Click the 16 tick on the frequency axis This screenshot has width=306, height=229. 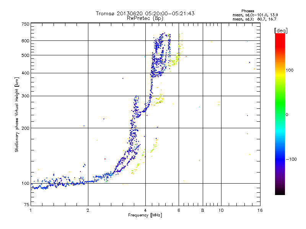[259, 211]
